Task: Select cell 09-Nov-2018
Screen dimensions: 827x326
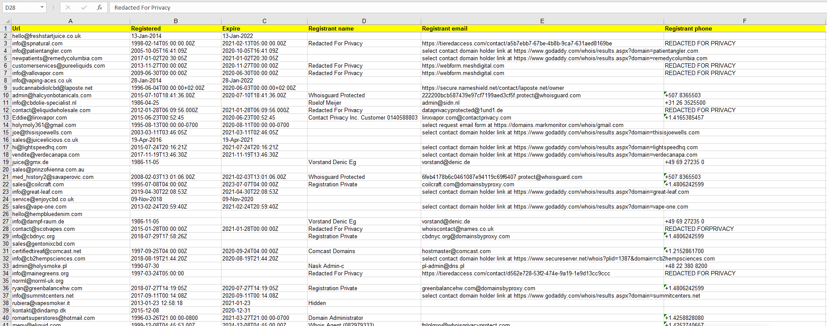Action: (176, 199)
